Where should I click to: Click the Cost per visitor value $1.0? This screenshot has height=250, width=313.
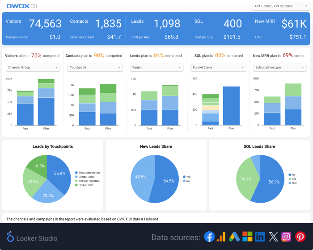pyautogui.click(x=55, y=37)
